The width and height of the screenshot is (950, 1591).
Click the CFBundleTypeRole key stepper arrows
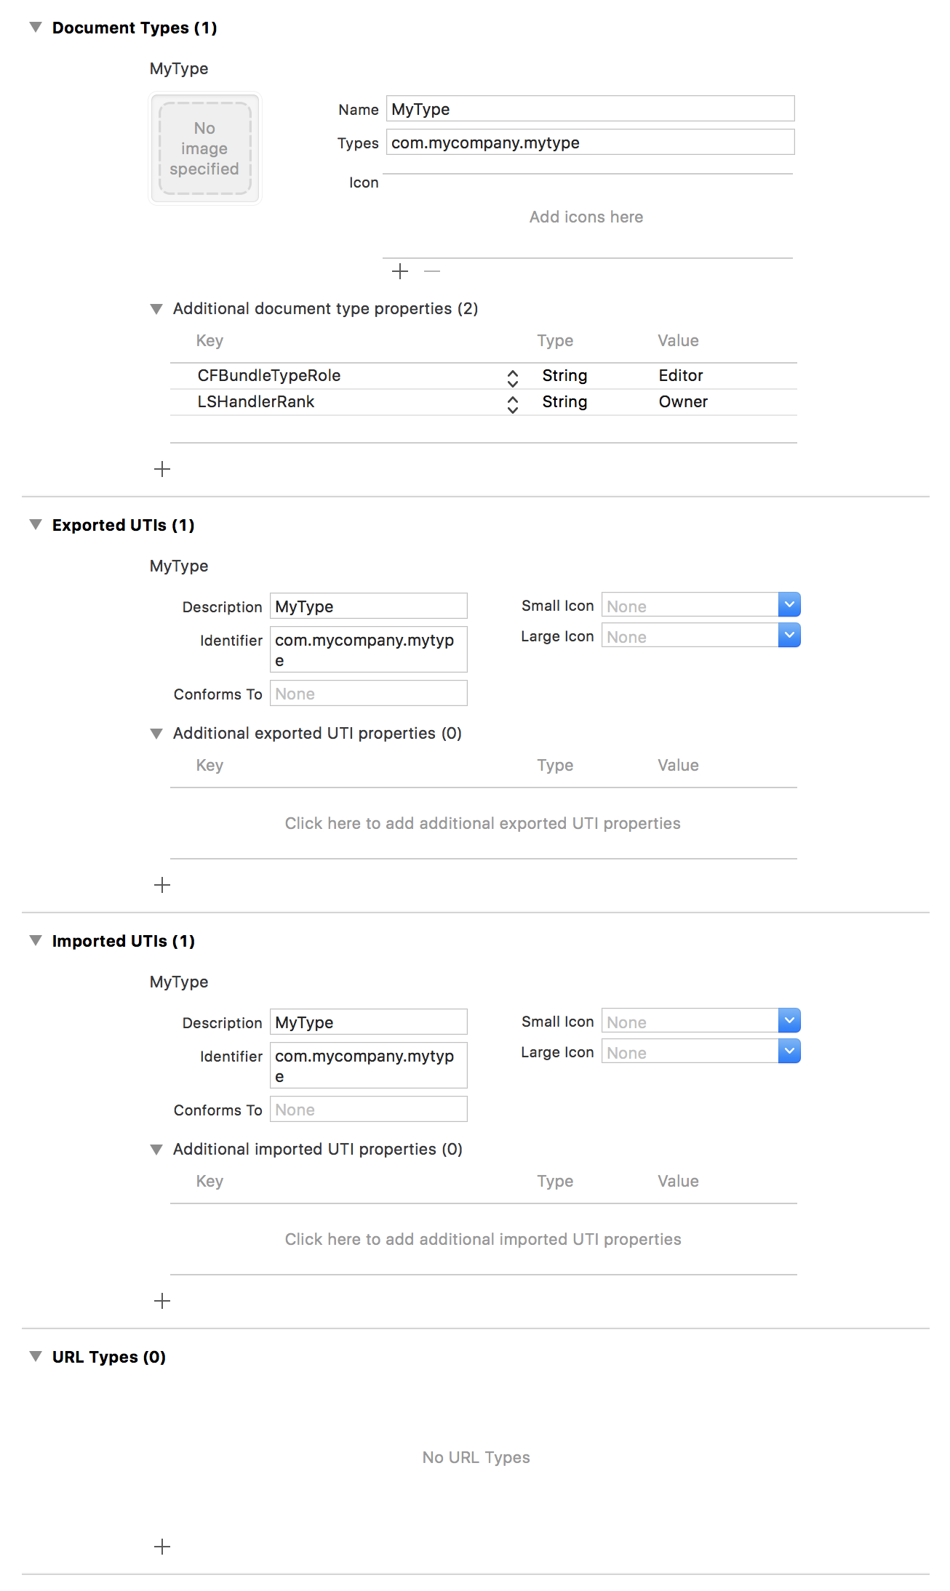coord(513,377)
